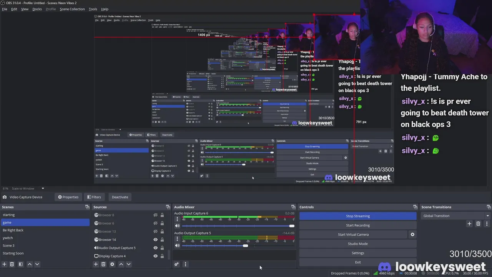492x277 pixels.
Task: Open advanced audio properties gears in Audio Mixer
Action: point(176,264)
